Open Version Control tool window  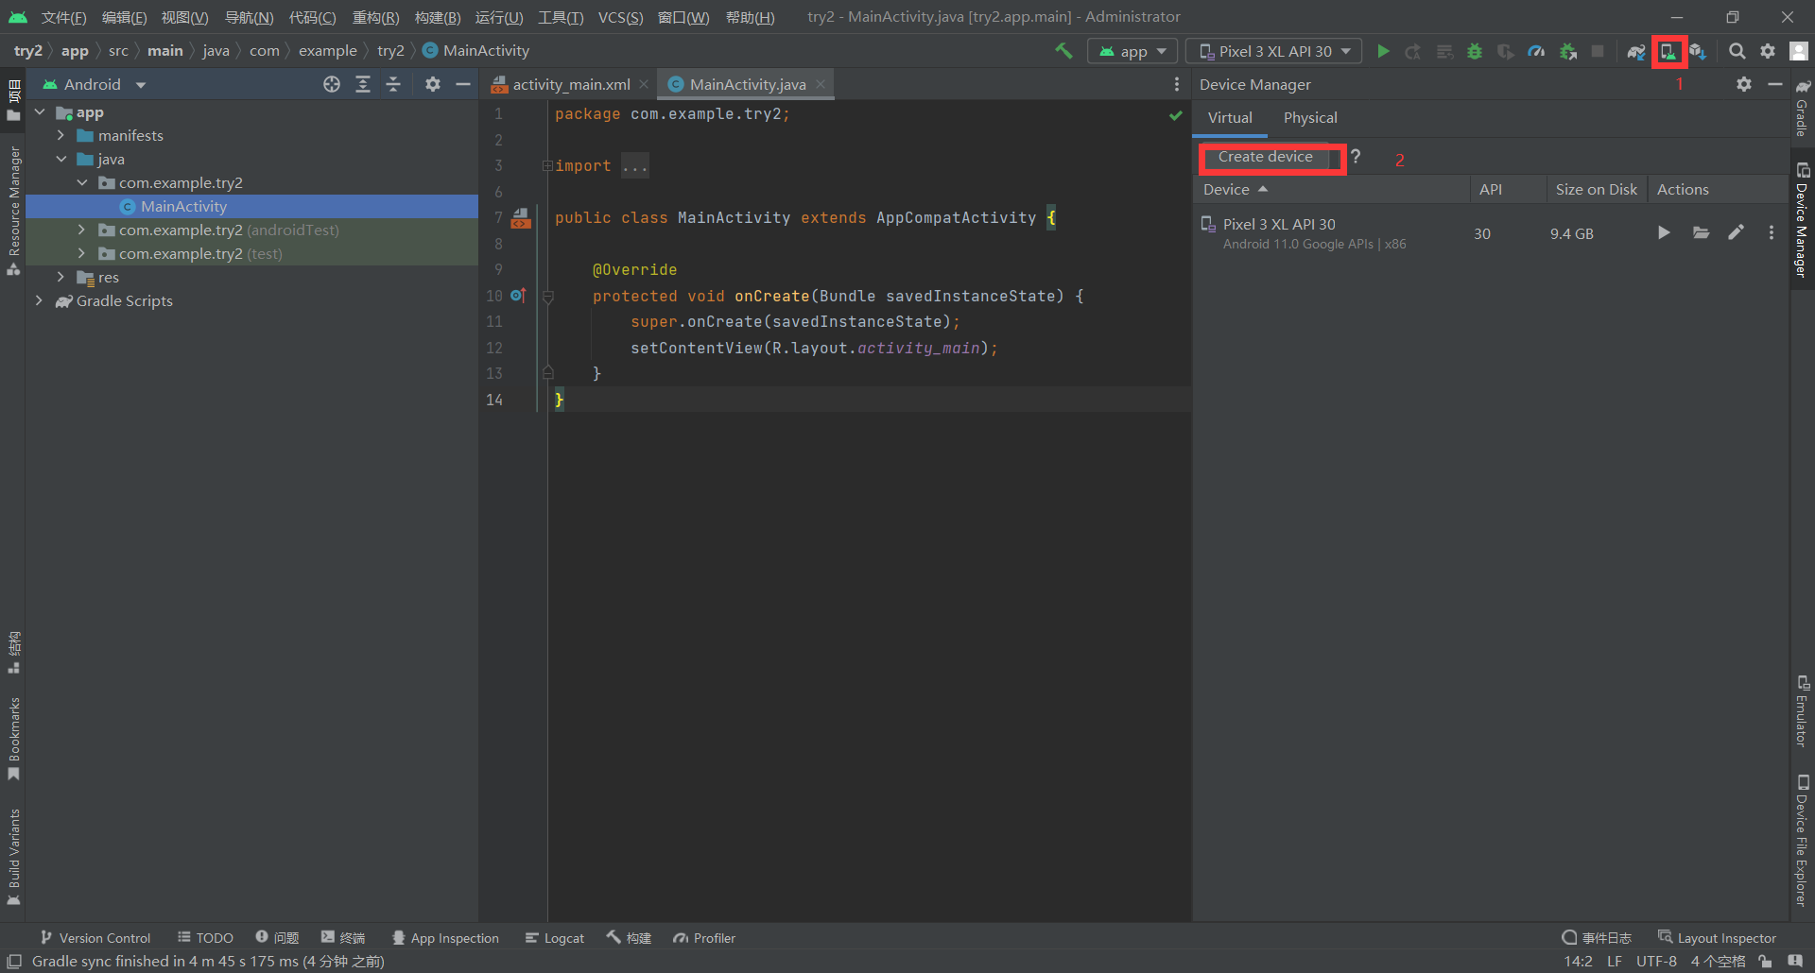coord(95,938)
